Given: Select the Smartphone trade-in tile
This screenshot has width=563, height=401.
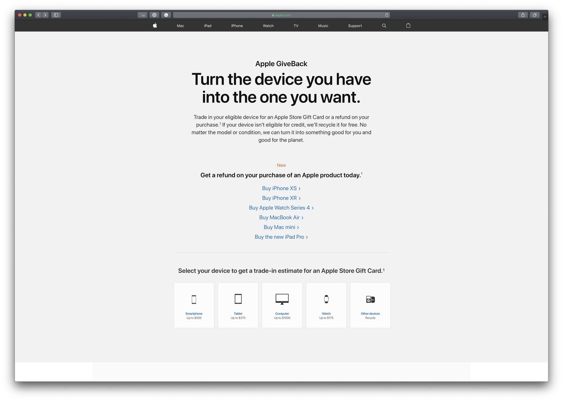Looking at the screenshot, I should (x=194, y=305).
